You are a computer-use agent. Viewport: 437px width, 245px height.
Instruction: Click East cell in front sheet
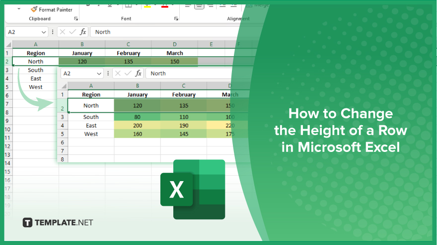point(91,126)
